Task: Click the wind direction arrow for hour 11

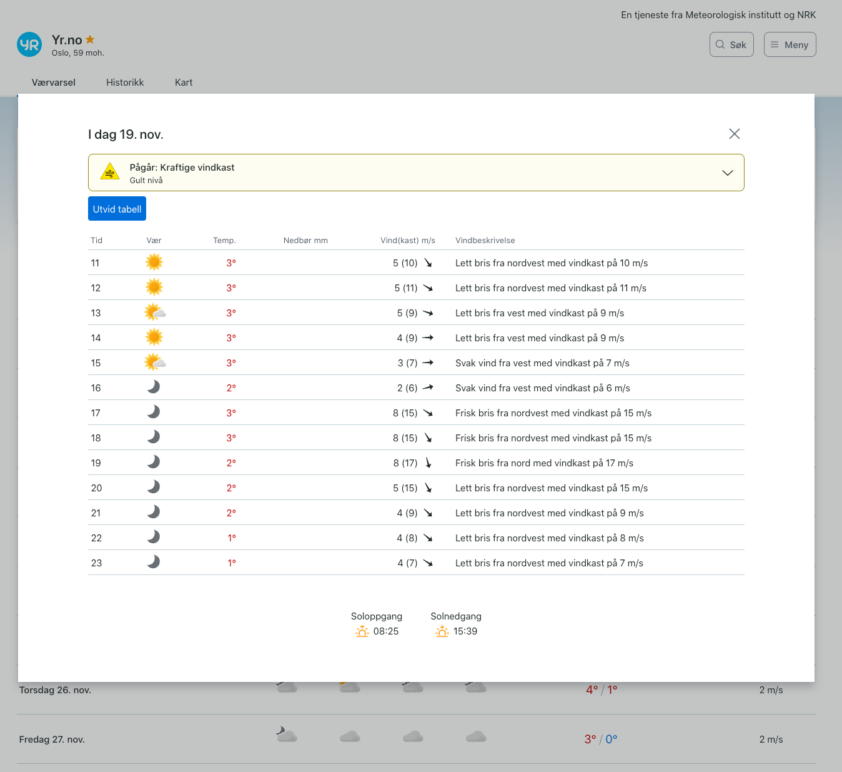Action: coord(428,263)
